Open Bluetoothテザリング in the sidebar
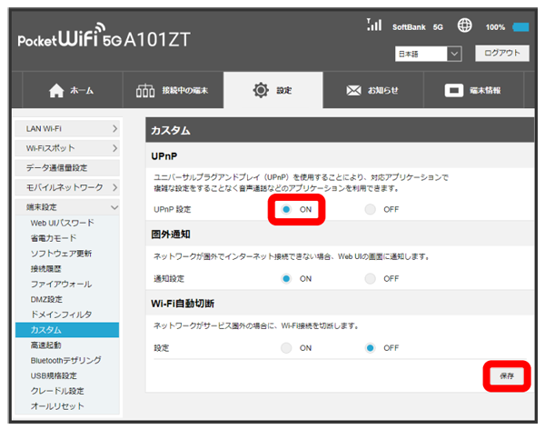This screenshot has height=430, width=545. pos(65,360)
